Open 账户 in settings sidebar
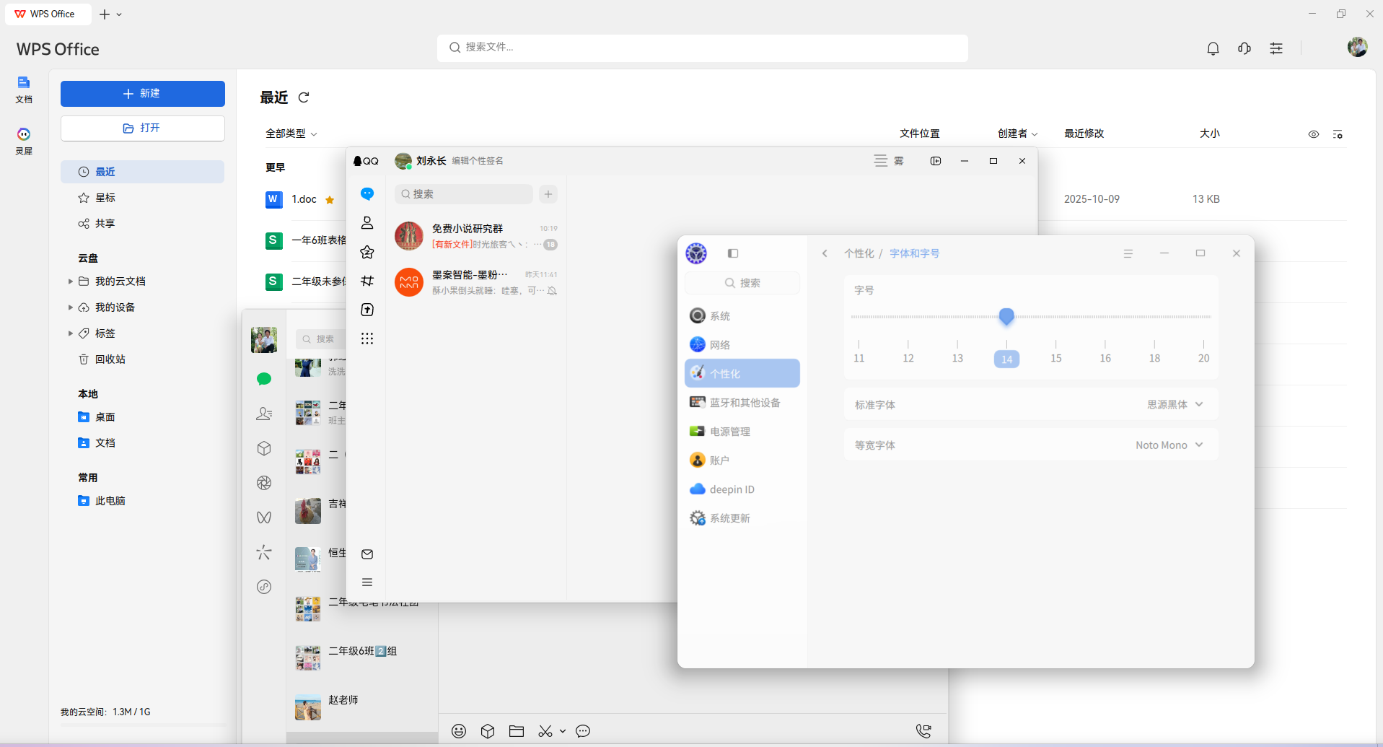1383x747 pixels. (742, 460)
